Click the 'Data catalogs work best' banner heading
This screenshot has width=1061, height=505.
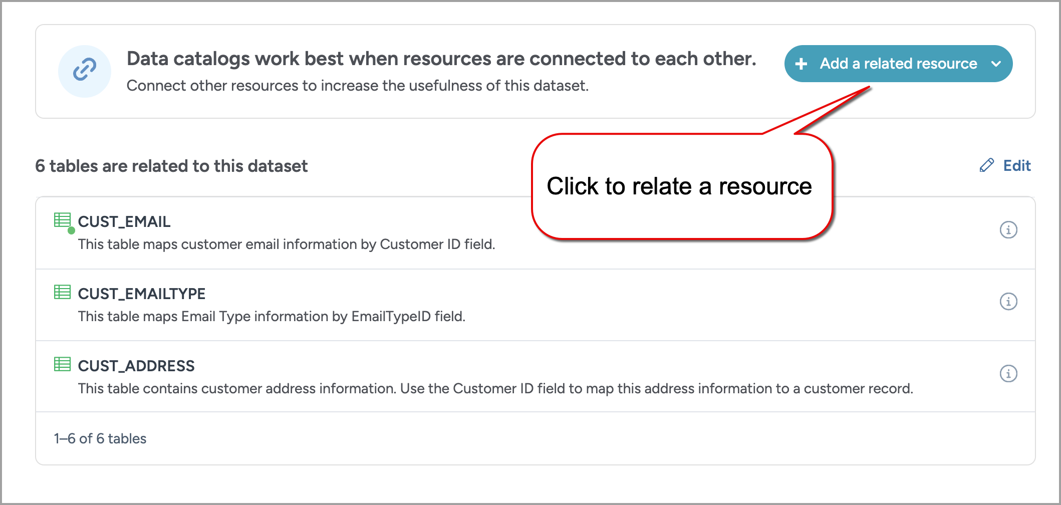pos(441,59)
